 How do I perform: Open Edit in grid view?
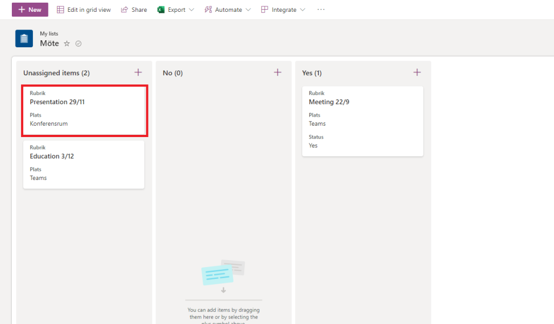click(x=84, y=10)
